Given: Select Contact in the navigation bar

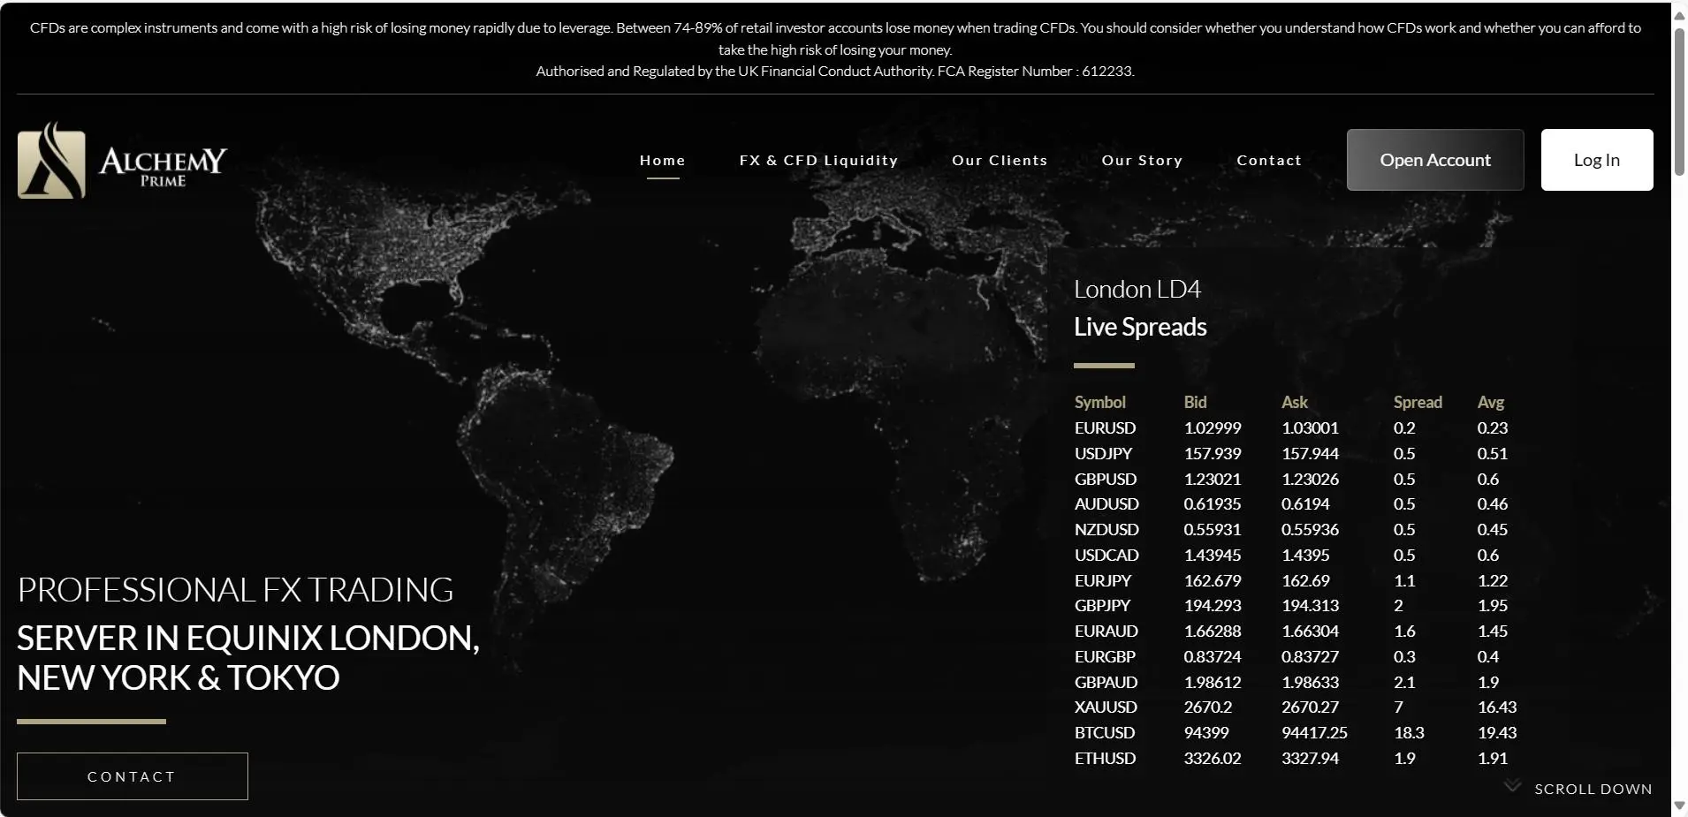Looking at the screenshot, I should (1269, 161).
